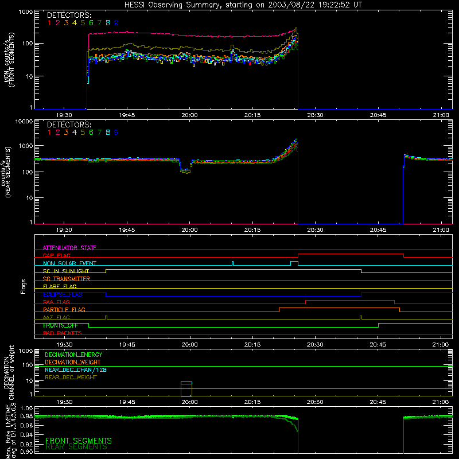Click the FRONTS_OFF flag label
This screenshot has width=459, height=459.
pyautogui.click(x=60, y=325)
